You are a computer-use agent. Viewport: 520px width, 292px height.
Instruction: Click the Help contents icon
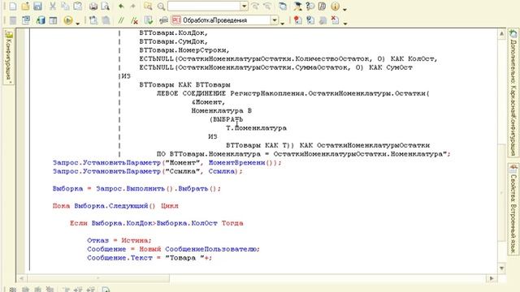point(322,6)
